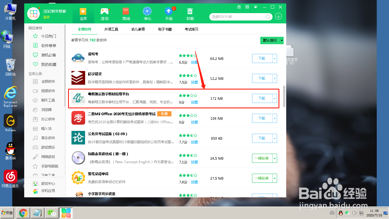Switch to the 电子书籍 tab
389x219 pixels.
165,29
